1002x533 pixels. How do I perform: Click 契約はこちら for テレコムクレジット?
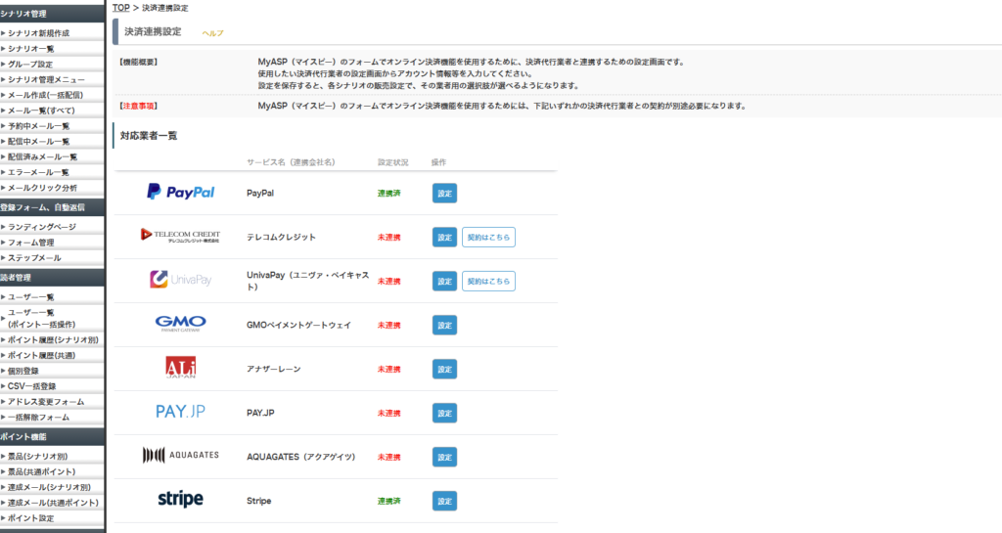pyautogui.click(x=488, y=237)
